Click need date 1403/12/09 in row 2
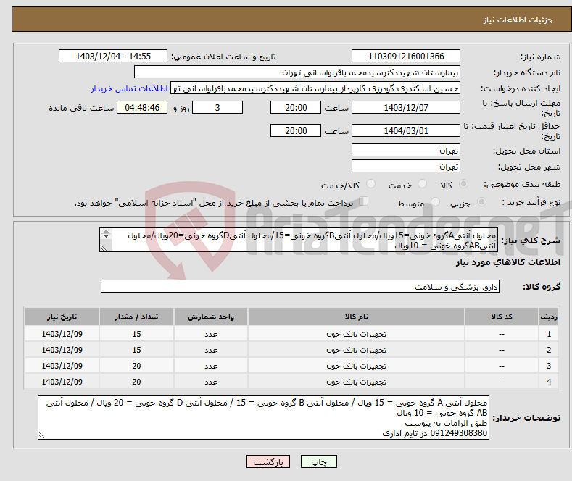The width and height of the screenshot is (572, 481). (62, 350)
